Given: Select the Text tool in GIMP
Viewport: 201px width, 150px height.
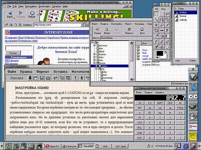Looking at the screenshot, I should 167,30.
